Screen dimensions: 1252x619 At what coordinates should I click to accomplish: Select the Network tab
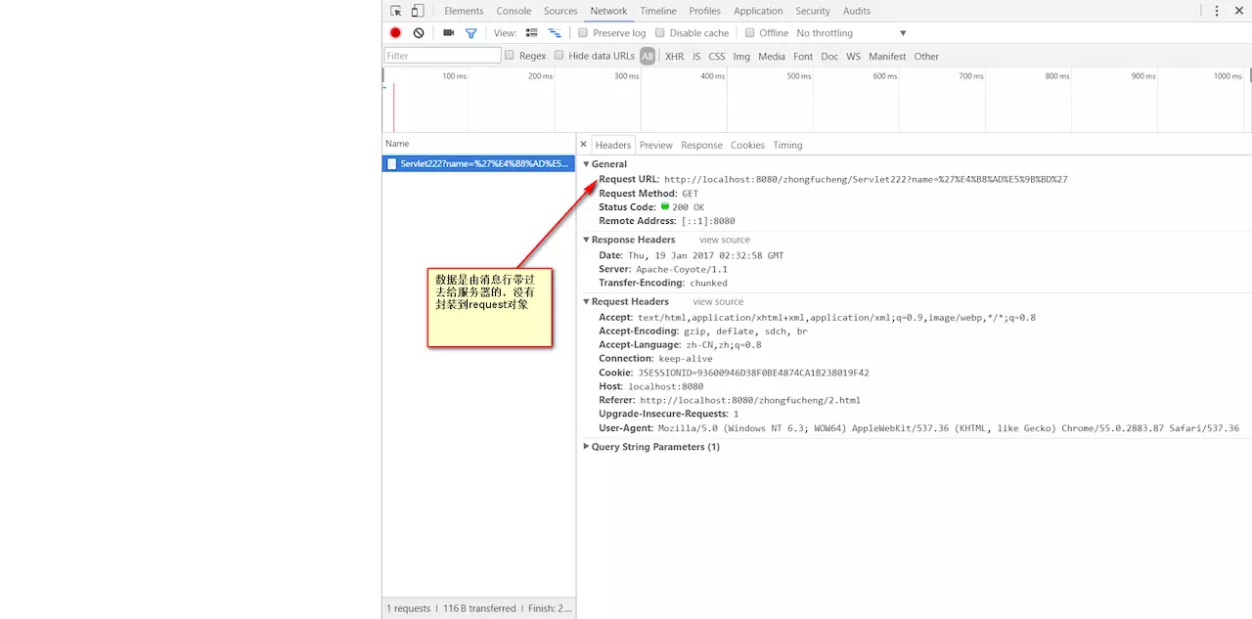click(608, 11)
